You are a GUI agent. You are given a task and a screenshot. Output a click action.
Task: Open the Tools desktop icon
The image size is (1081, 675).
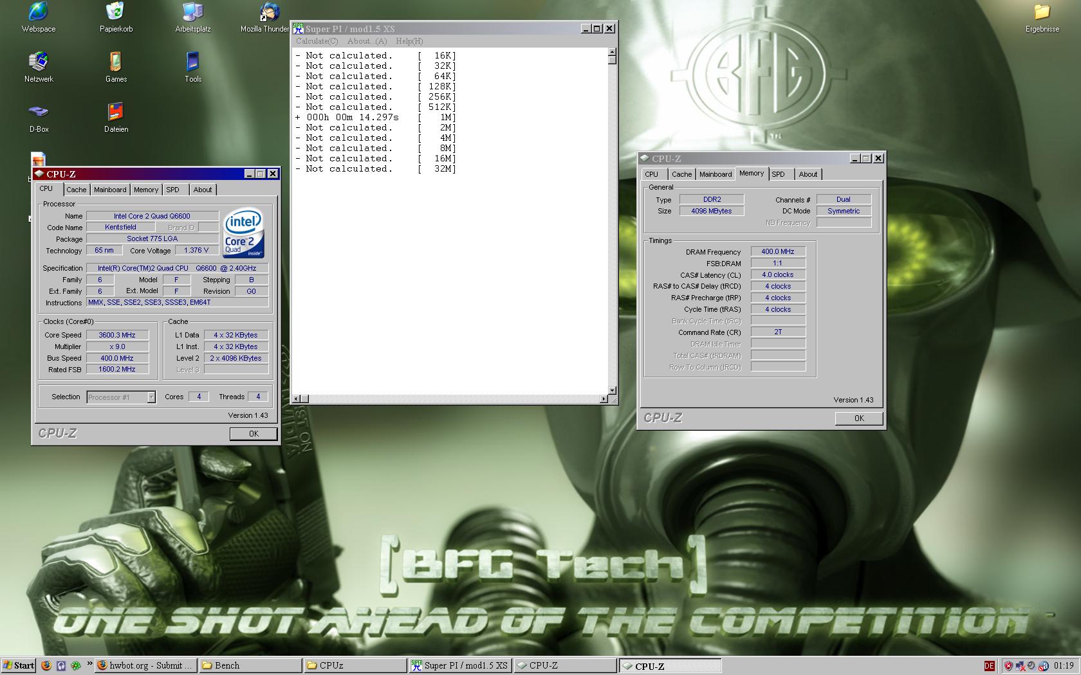coord(193,67)
